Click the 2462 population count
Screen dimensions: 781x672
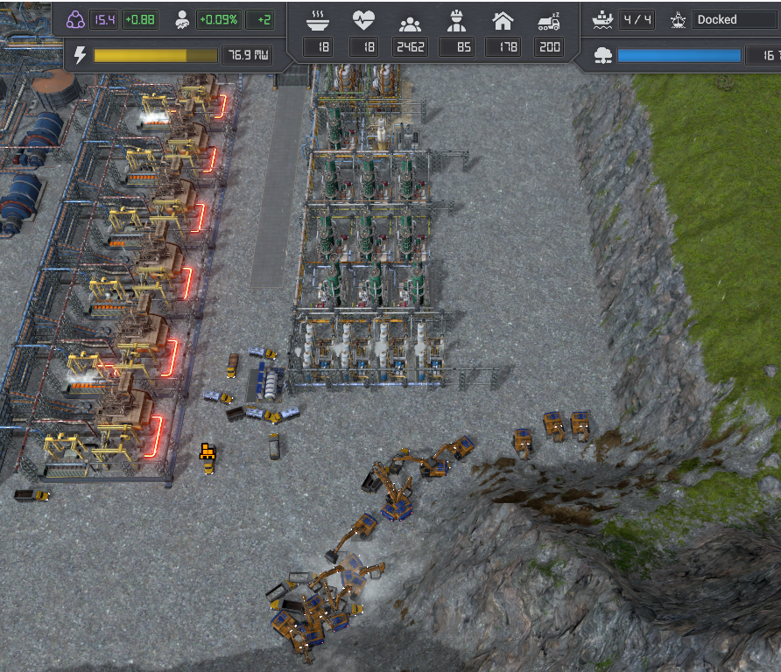(x=410, y=46)
